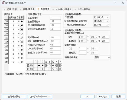Image resolution: width=127 pixels, height=100 pixels.
Task: Click the スラブ厚(mm) input field
Action: (x=55, y=37)
